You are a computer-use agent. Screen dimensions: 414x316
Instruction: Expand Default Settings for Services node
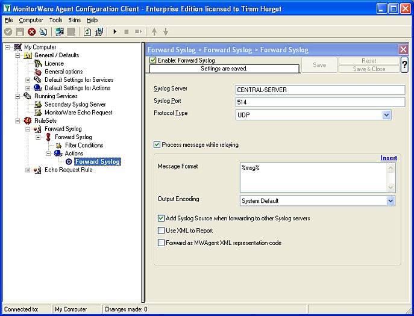tap(28, 80)
